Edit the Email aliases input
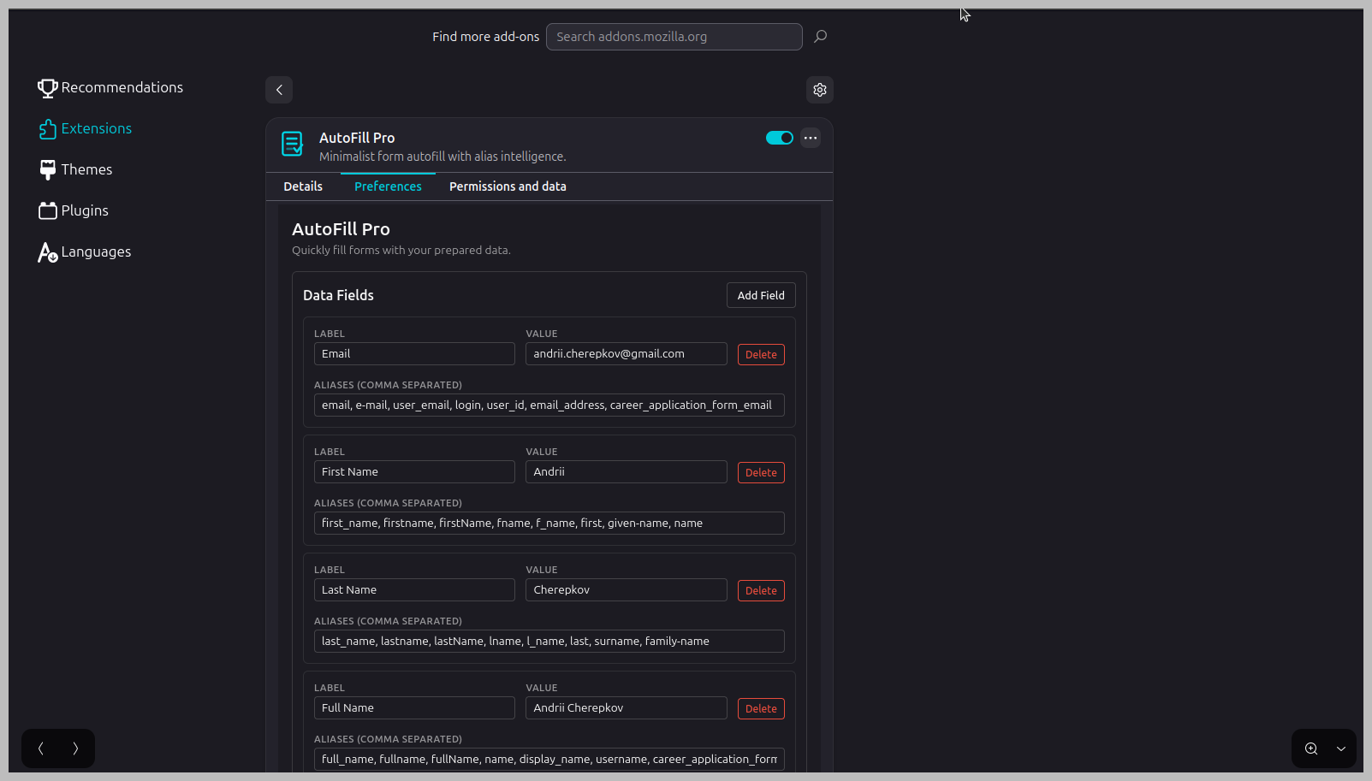 pos(549,405)
